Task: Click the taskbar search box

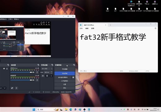Action: pyautogui.click(x=47, y=110)
